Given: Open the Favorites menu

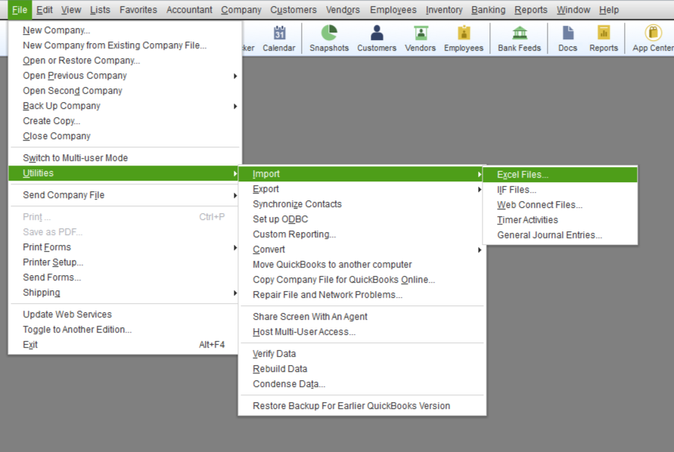Looking at the screenshot, I should point(138,10).
